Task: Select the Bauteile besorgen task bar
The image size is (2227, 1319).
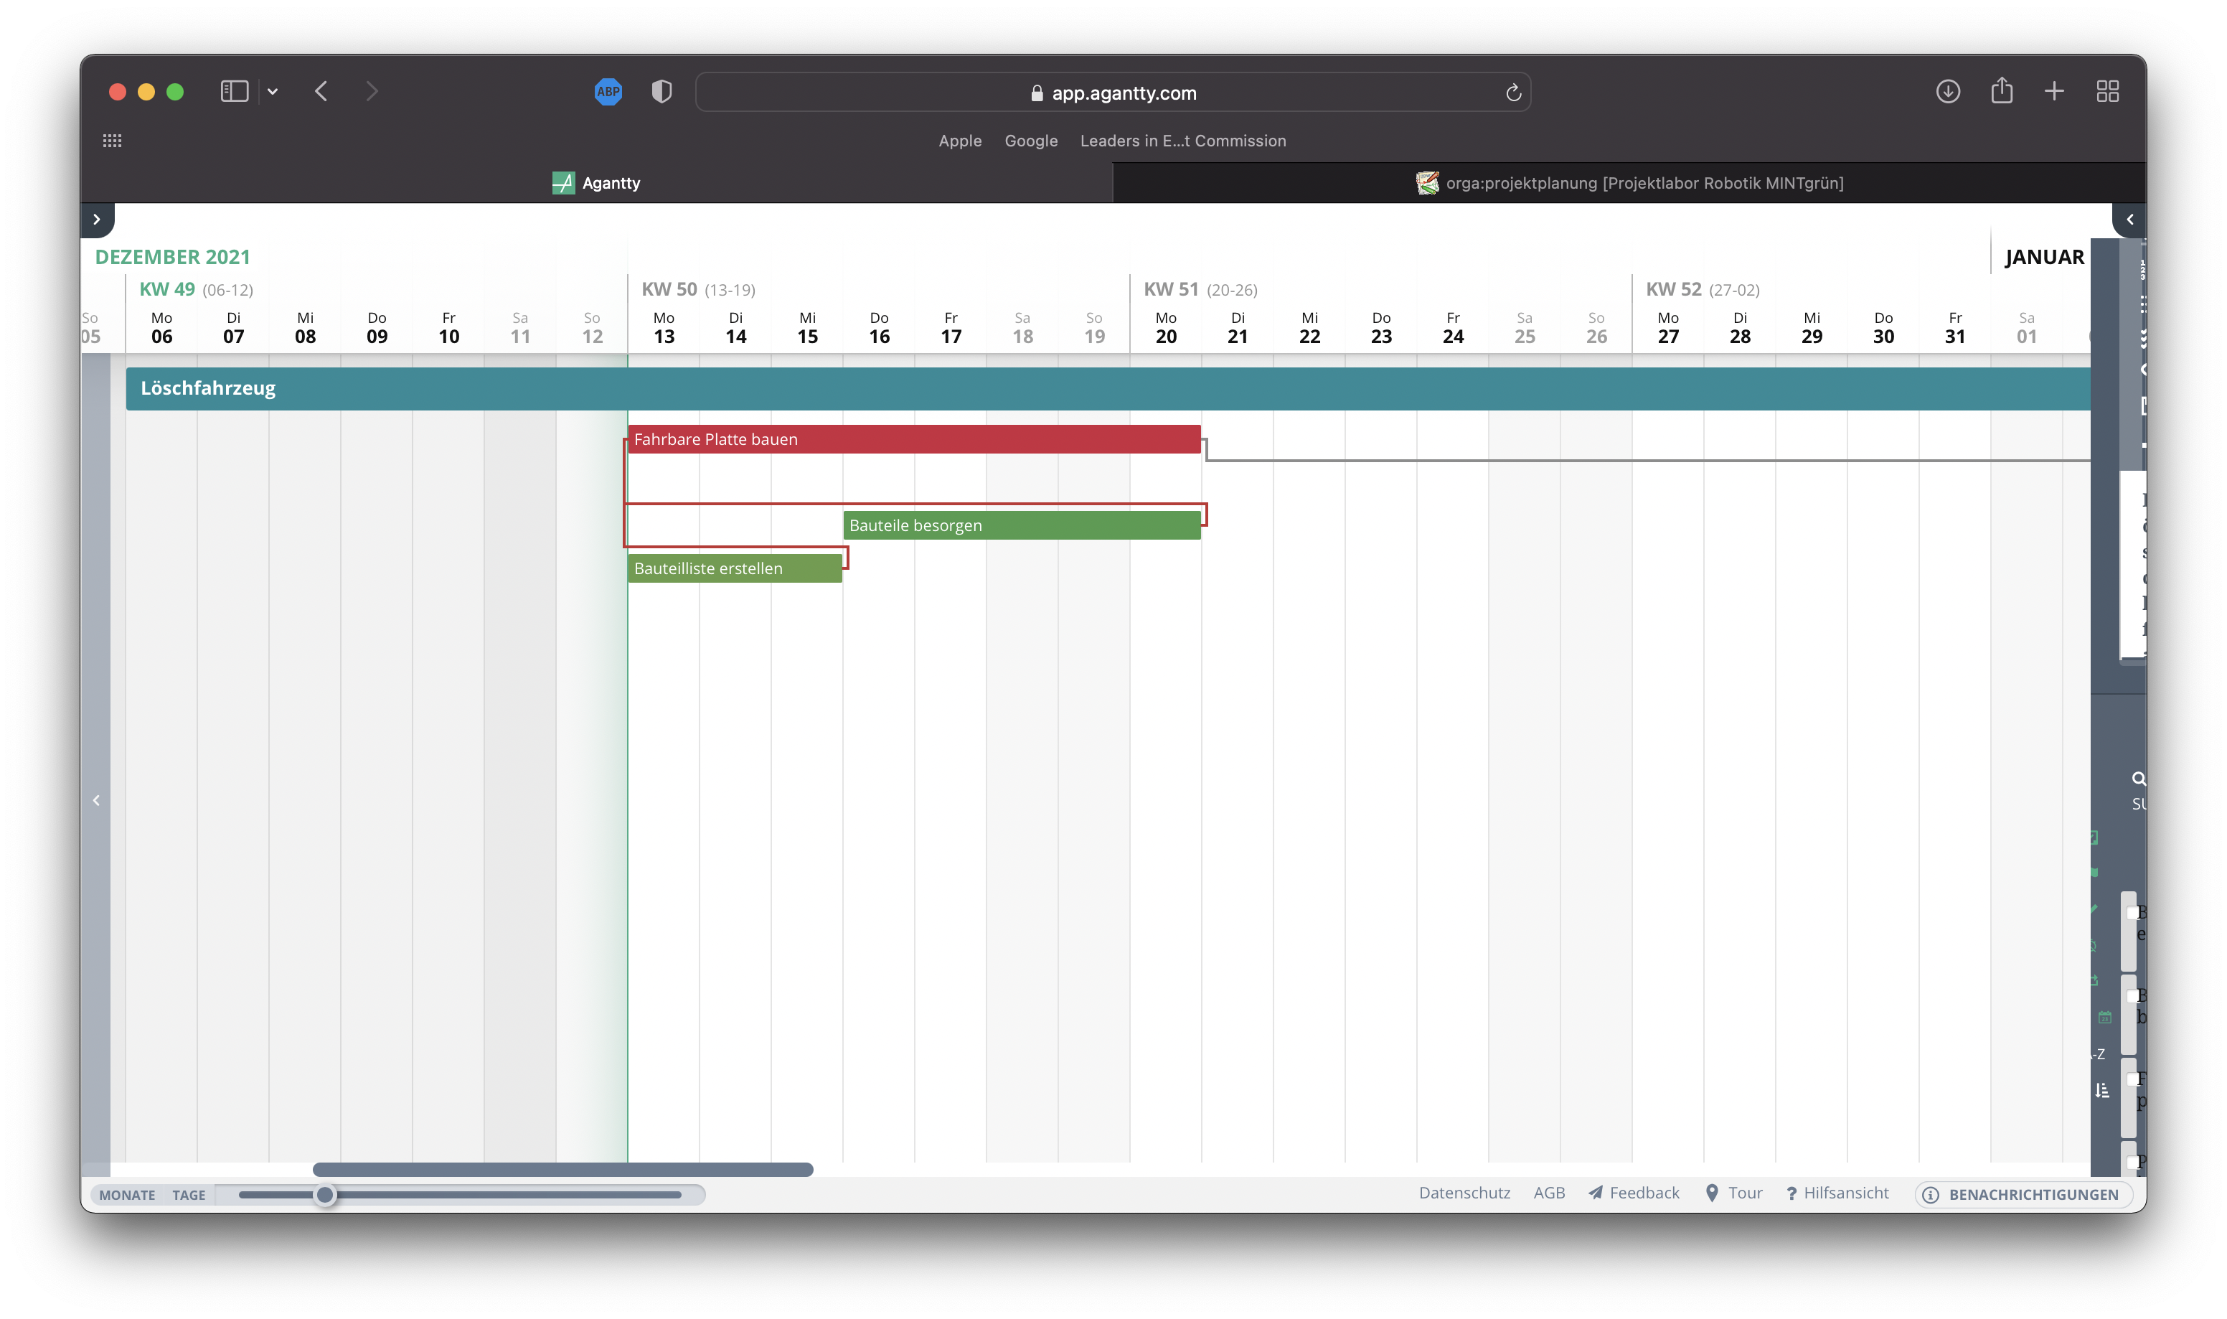Action: pos(1022,525)
